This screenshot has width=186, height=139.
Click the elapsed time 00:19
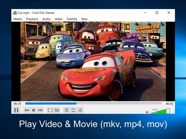click(x=17, y=104)
